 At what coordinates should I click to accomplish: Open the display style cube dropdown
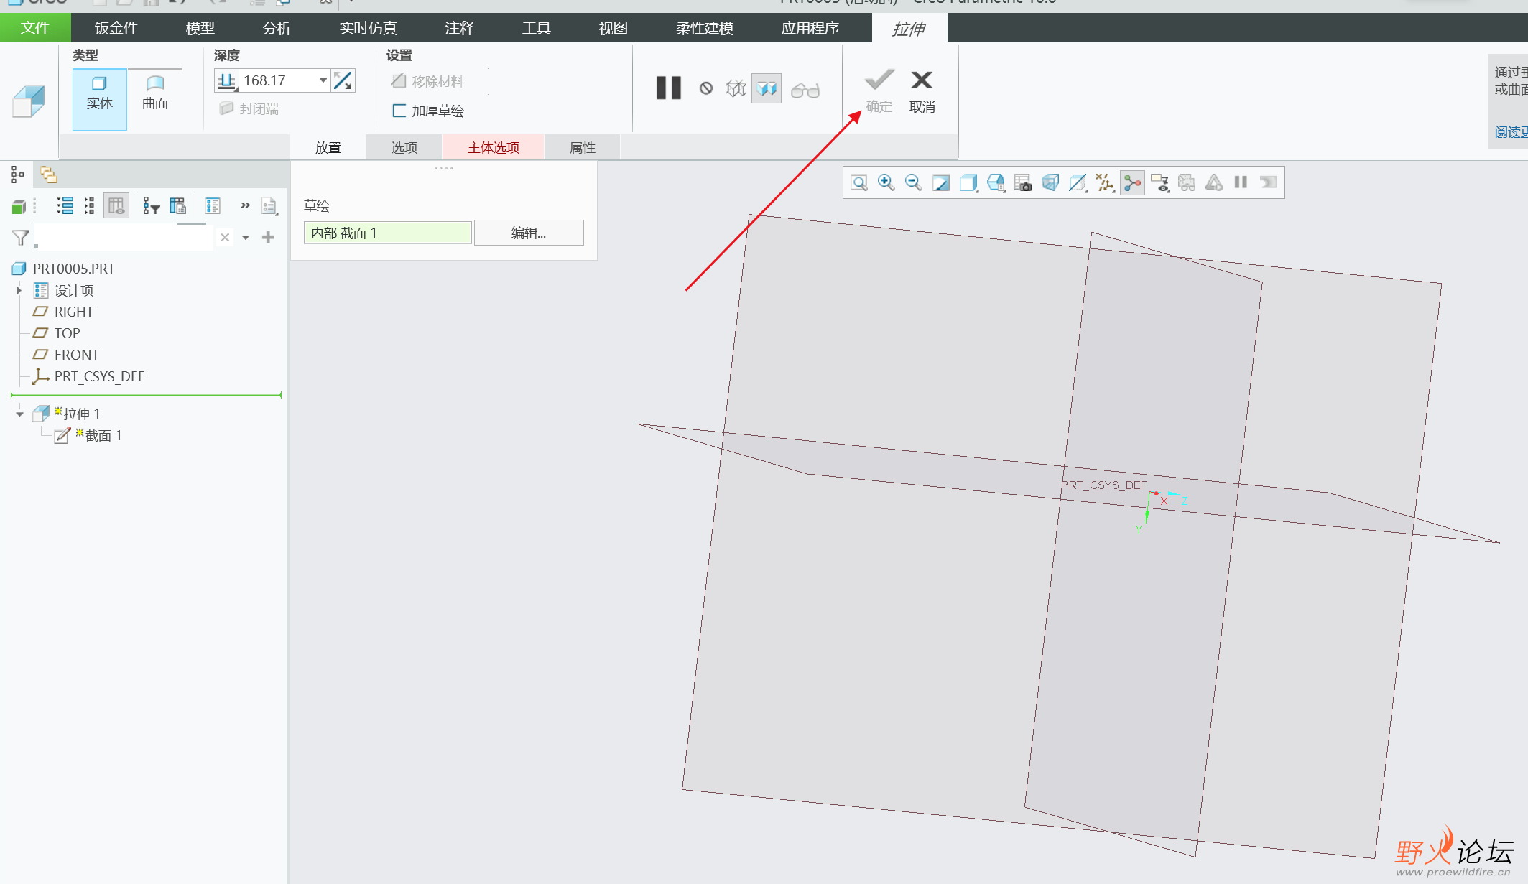click(x=968, y=182)
